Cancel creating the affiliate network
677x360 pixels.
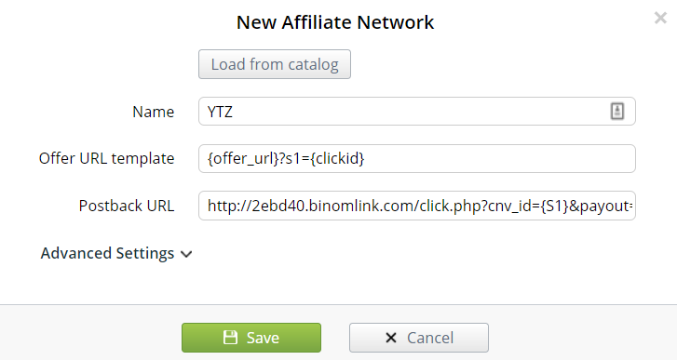pyautogui.click(x=419, y=338)
